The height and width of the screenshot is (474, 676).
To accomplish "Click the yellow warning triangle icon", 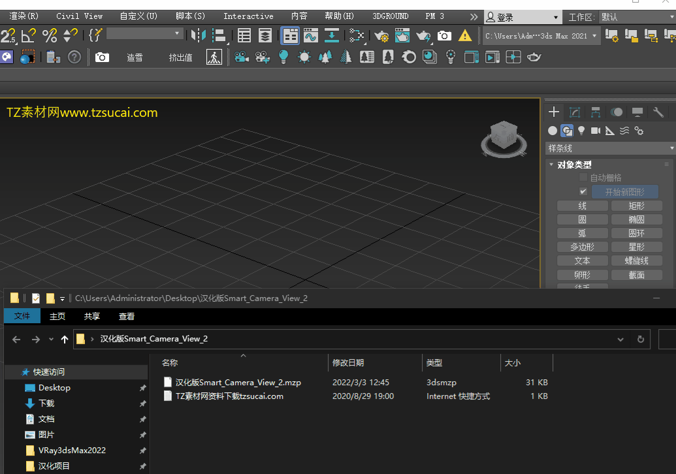I will (465, 35).
